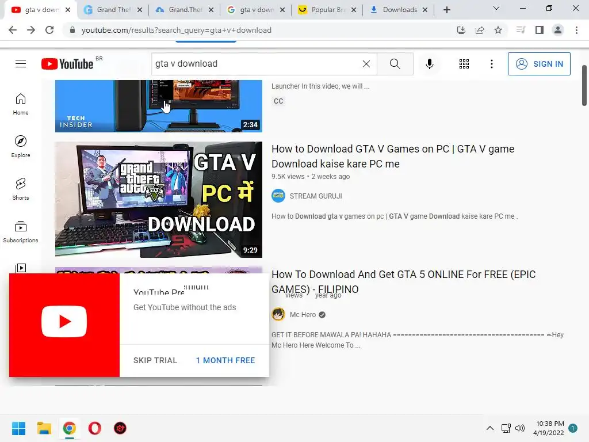Bookmark this tab with star icon

(x=498, y=30)
